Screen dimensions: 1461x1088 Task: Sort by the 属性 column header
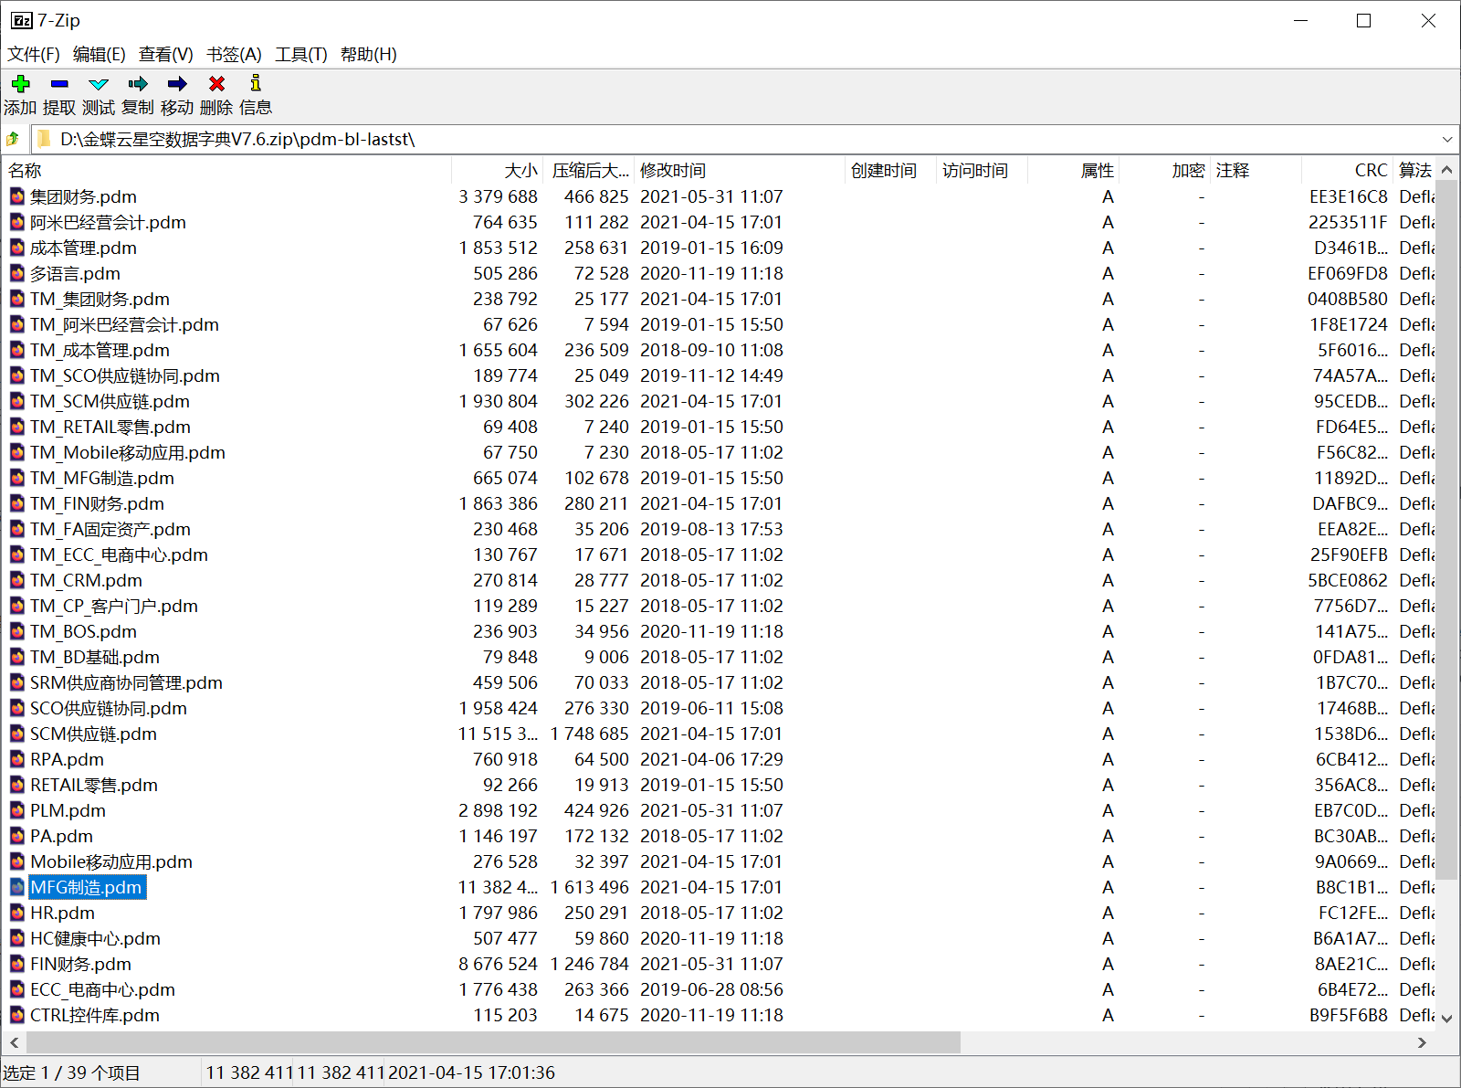click(1073, 171)
